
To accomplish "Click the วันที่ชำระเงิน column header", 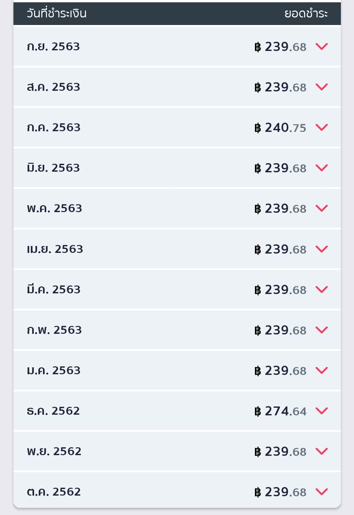I will pyautogui.click(x=56, y=13).
